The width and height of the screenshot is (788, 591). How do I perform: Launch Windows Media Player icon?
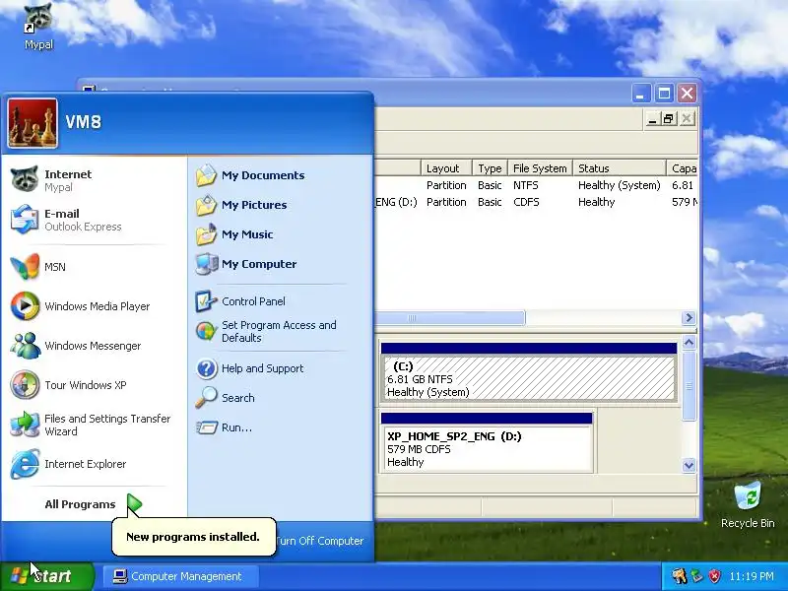(x=24, y=305)
